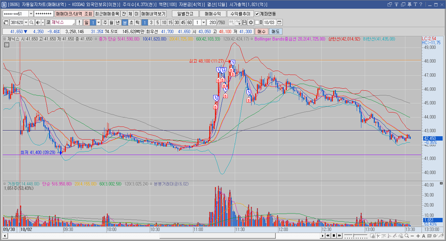
Task: Open the stock code 381620 dropdown arrow
Action: (x=26, y=22)
